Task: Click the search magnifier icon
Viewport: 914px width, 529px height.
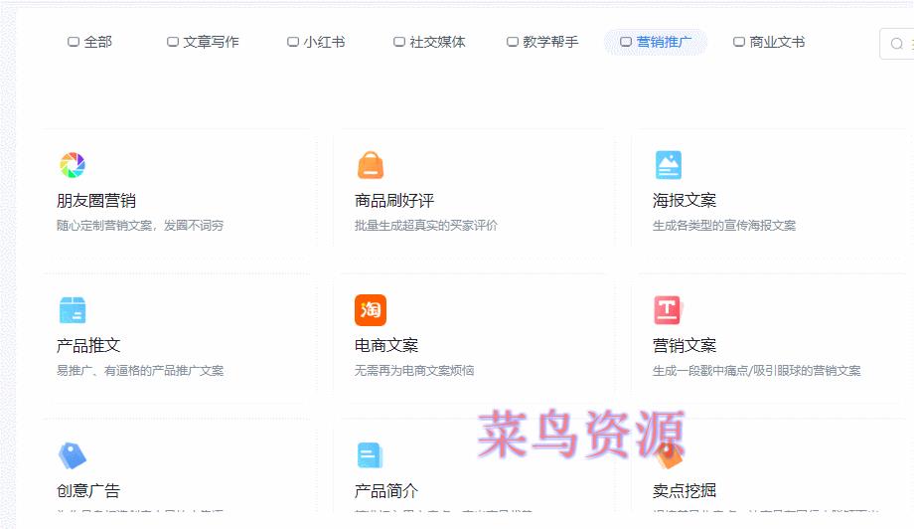Action: (x=896, y=43)
